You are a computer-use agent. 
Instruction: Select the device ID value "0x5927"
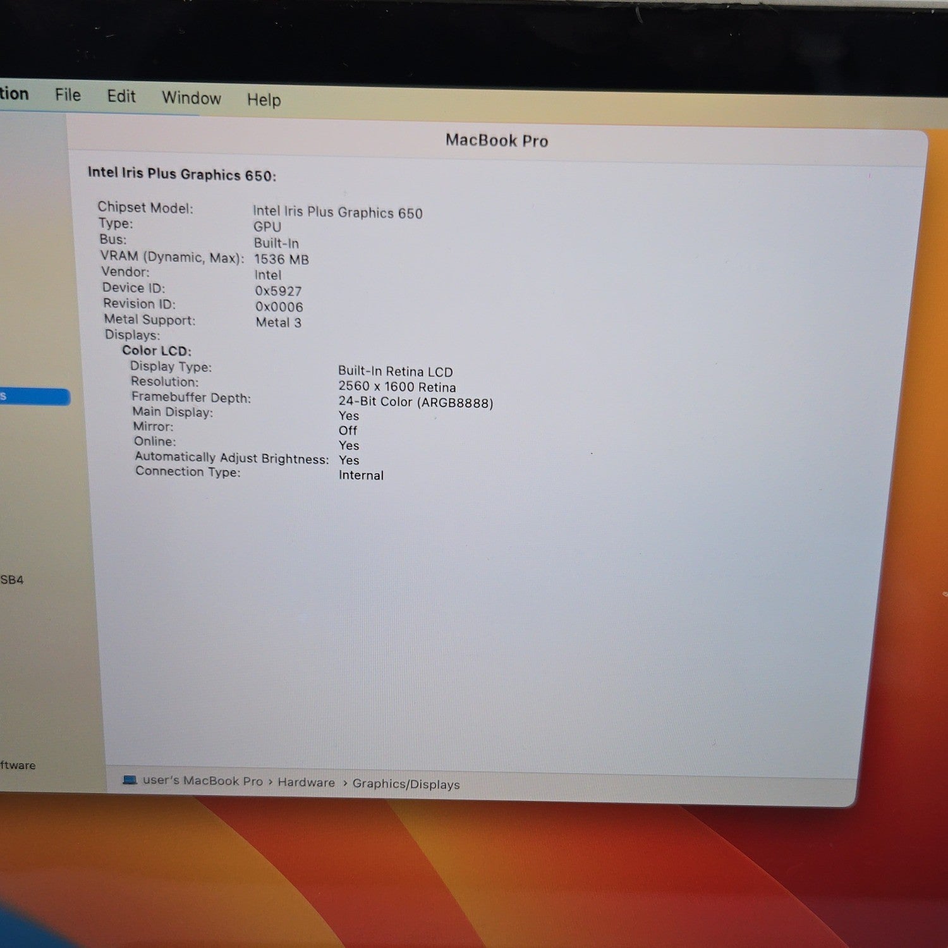[279, 291]
